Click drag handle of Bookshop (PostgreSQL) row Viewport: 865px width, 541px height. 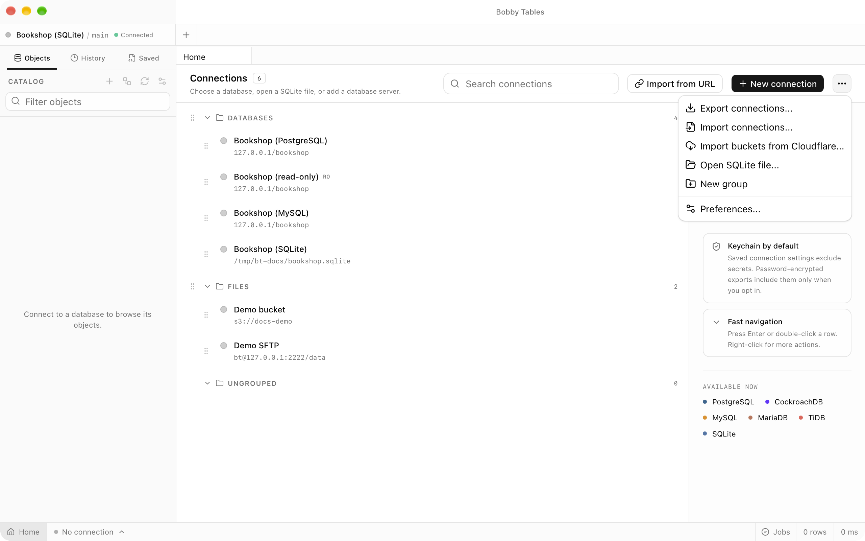(x=206, y=146)
